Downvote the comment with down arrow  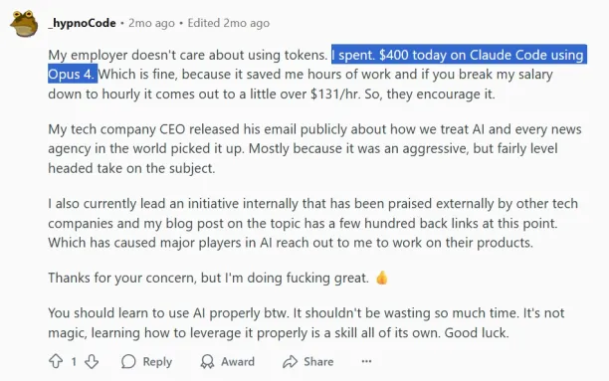tap(92, 361)
